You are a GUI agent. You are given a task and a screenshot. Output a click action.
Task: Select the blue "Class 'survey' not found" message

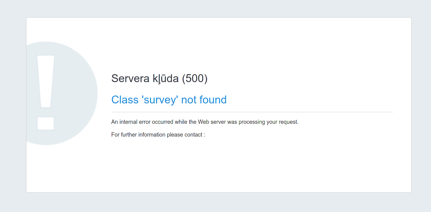[x=169, y=100]
